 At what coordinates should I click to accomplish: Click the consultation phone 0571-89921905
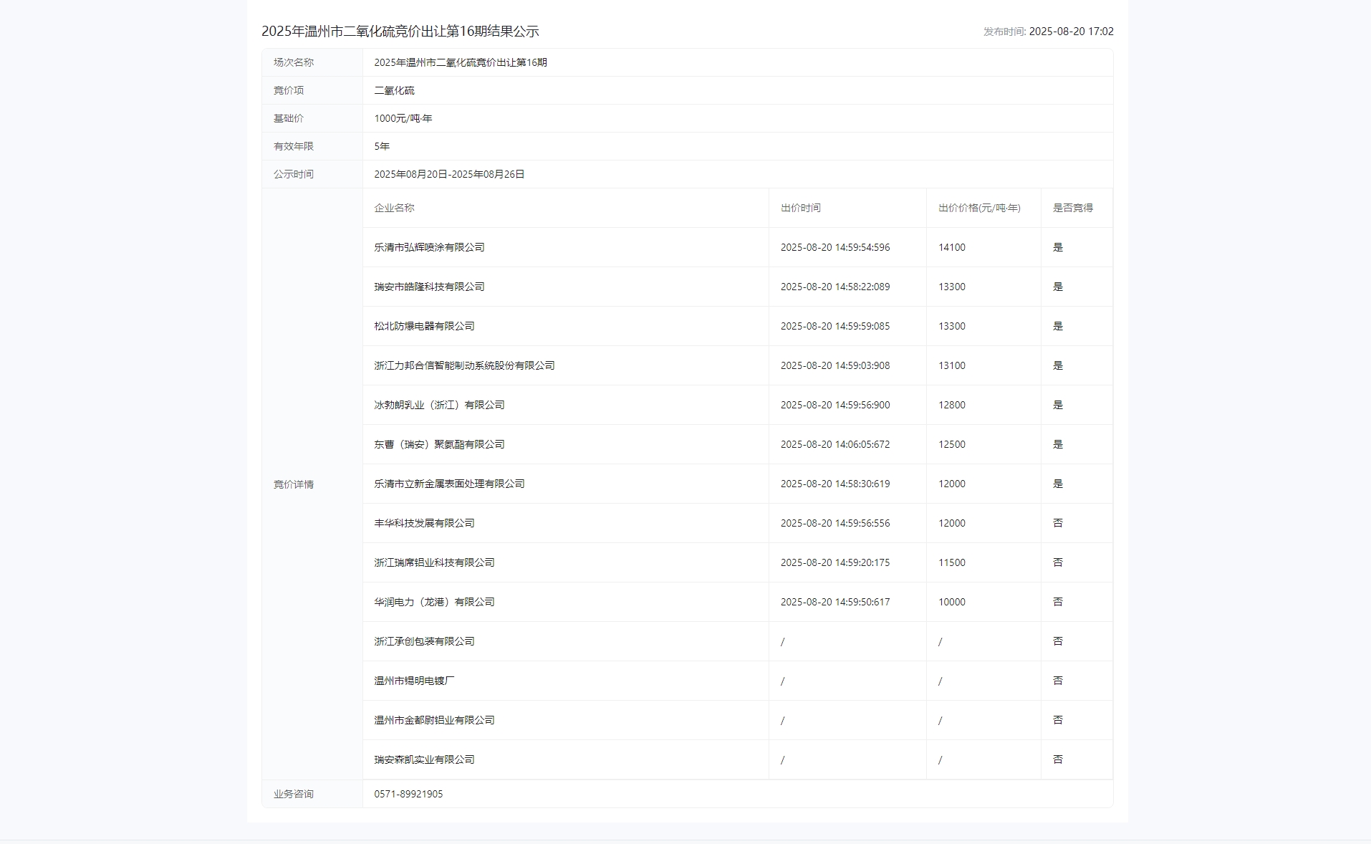408,794
